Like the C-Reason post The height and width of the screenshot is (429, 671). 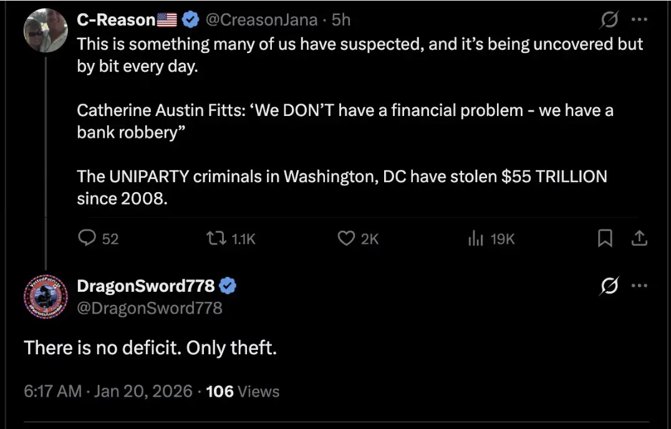tap(346, 238)
